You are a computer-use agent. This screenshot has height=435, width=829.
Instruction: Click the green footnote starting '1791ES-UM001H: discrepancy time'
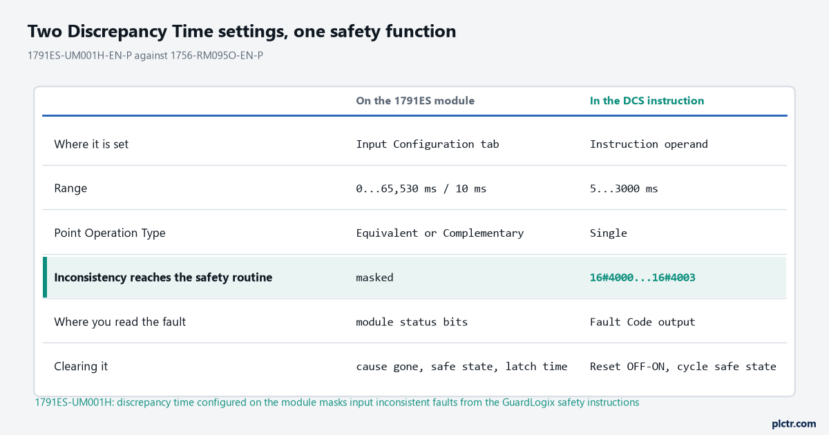pos(337,402)
